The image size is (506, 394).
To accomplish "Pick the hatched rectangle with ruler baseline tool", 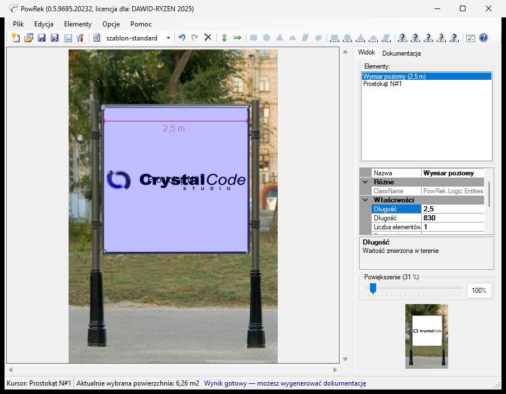I will pos(335,38).
